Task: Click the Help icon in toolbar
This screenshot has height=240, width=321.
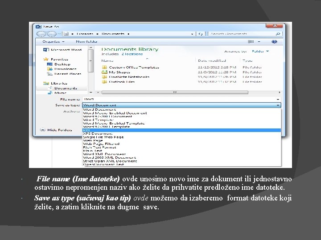Action: (274, 42)
